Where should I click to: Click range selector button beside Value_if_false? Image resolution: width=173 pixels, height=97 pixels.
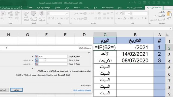[x=36, y=64]
